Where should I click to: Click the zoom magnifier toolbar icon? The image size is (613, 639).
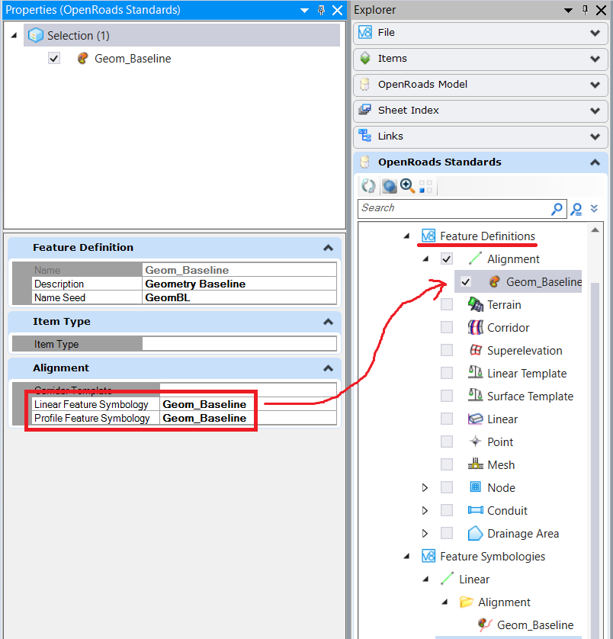point(407,186)
